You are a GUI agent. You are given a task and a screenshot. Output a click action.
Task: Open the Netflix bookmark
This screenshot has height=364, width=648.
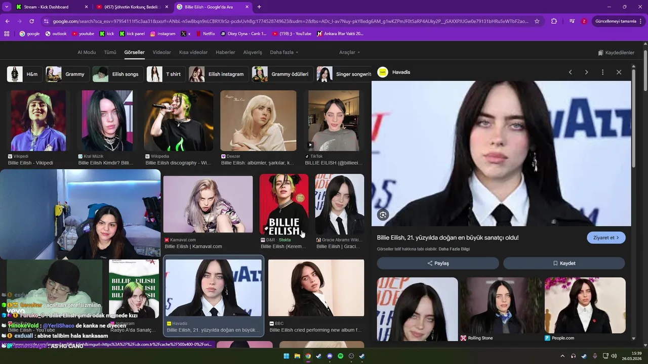(x=205, y=34)
